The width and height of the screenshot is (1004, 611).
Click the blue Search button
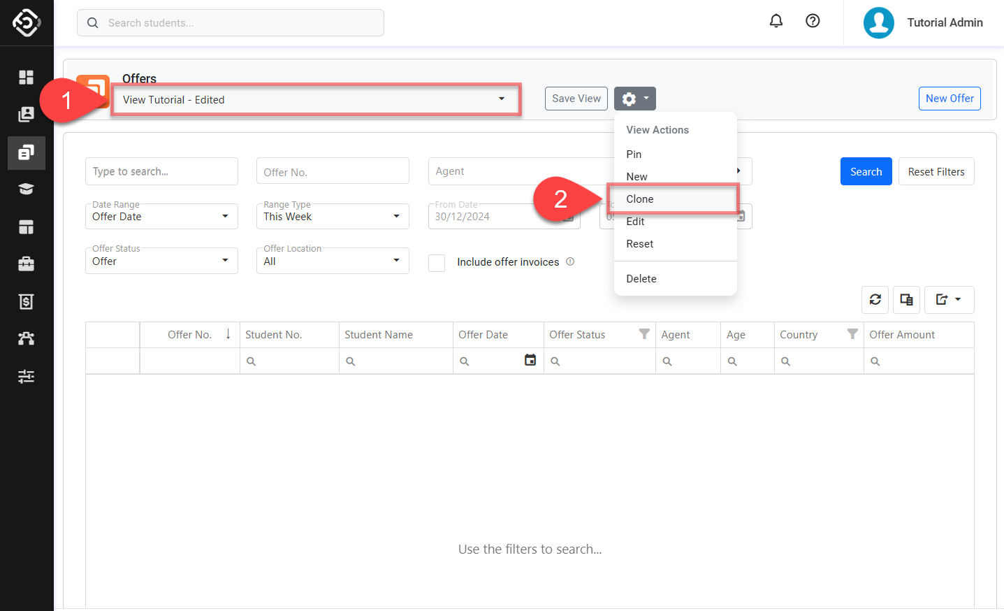click(x=866, y=171)
